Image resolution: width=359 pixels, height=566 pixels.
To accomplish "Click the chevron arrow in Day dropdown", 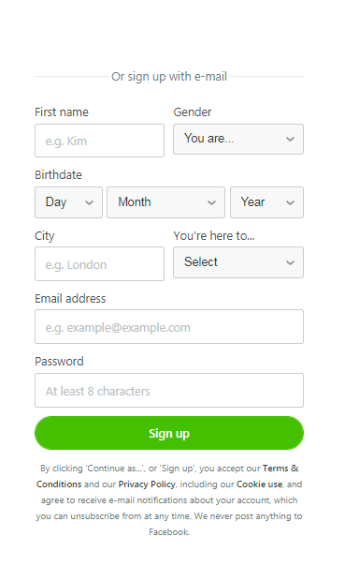I will tap(90, 202).
